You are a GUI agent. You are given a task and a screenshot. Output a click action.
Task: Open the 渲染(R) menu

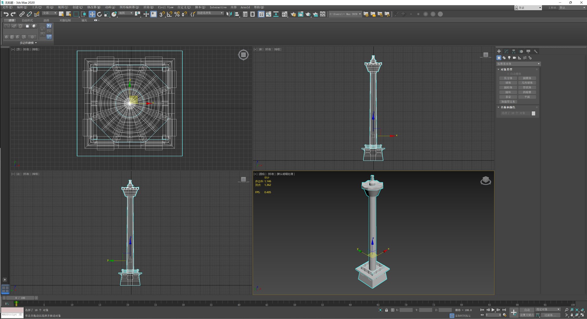148,7
